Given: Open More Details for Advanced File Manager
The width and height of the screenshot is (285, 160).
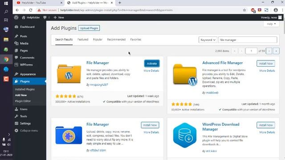Looking at the screenshot, I should [267, 71].
